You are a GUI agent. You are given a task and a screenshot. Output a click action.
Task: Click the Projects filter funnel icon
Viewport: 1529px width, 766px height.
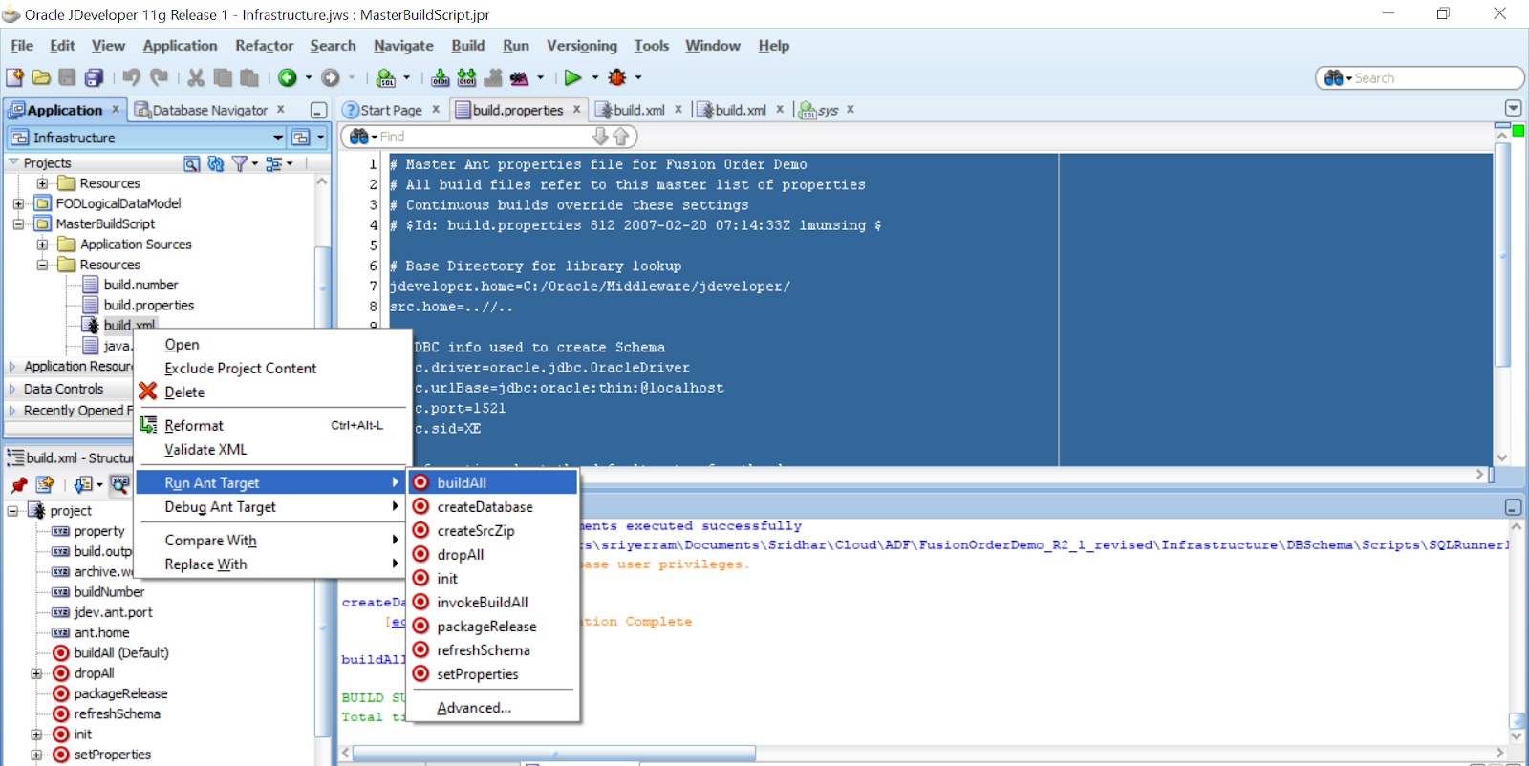pos(240,163)
